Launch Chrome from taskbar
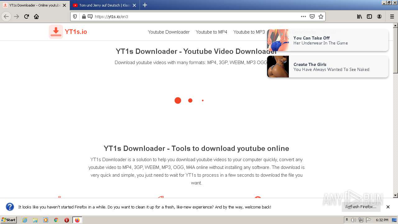The width and height of the screenshot is (398, 224). (56, 220)
